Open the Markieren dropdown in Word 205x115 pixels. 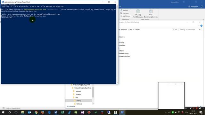coord(126,16)
